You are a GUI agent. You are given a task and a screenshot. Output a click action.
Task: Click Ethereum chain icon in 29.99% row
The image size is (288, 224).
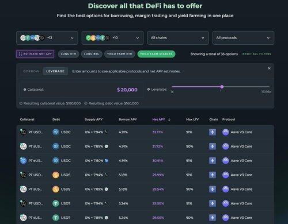[x=213, y=175]
